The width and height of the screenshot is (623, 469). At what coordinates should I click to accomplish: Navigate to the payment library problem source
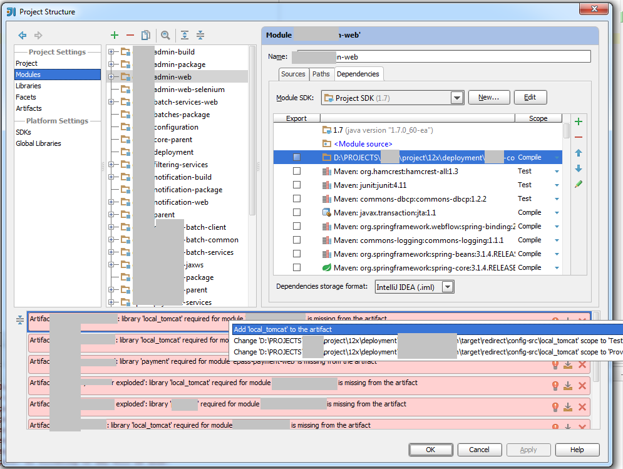(568, 364)
